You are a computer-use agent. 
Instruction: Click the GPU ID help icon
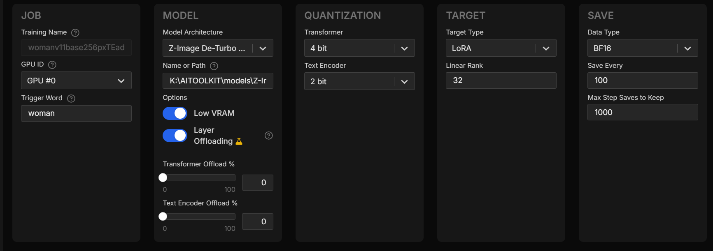coord(52,65)
